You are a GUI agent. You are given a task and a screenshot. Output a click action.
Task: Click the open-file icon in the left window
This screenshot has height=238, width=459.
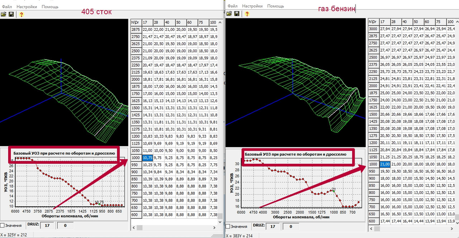tap(4, 14)
